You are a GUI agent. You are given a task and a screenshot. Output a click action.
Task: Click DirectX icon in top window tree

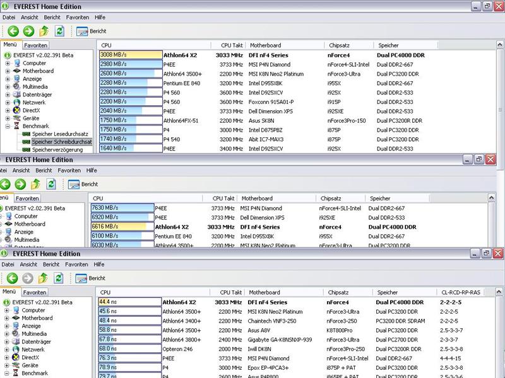click(17, 110)
